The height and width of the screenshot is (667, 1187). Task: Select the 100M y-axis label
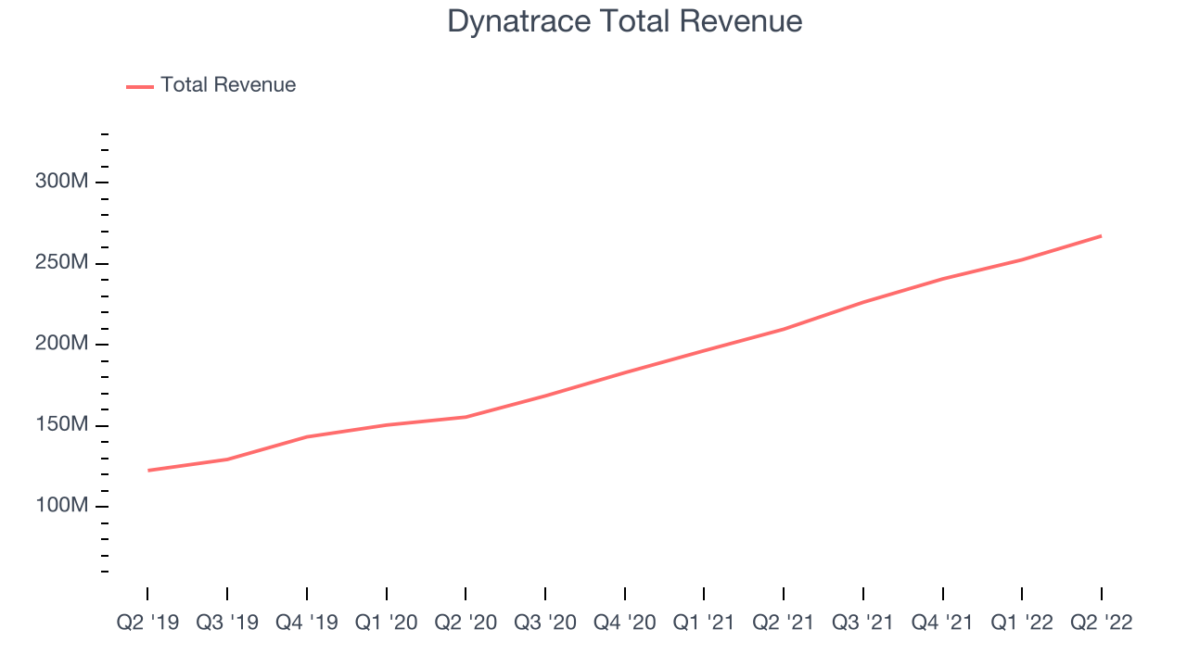pyautogui.click(x=62, y=507)
